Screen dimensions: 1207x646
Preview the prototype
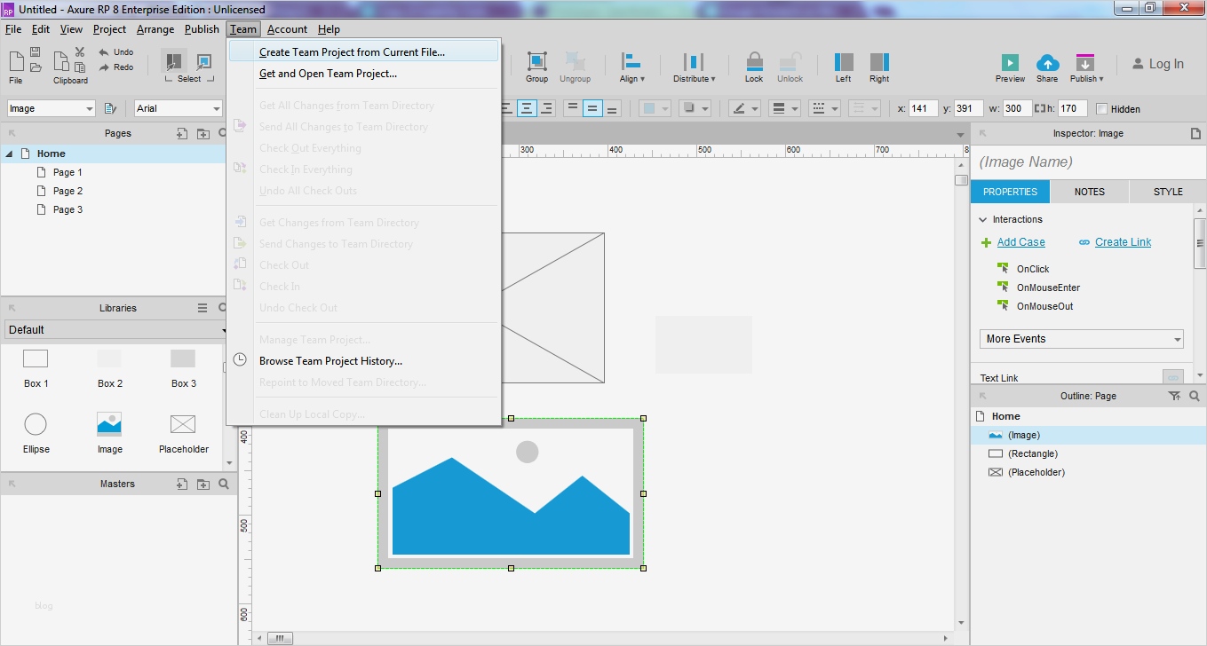[1010, 67]
